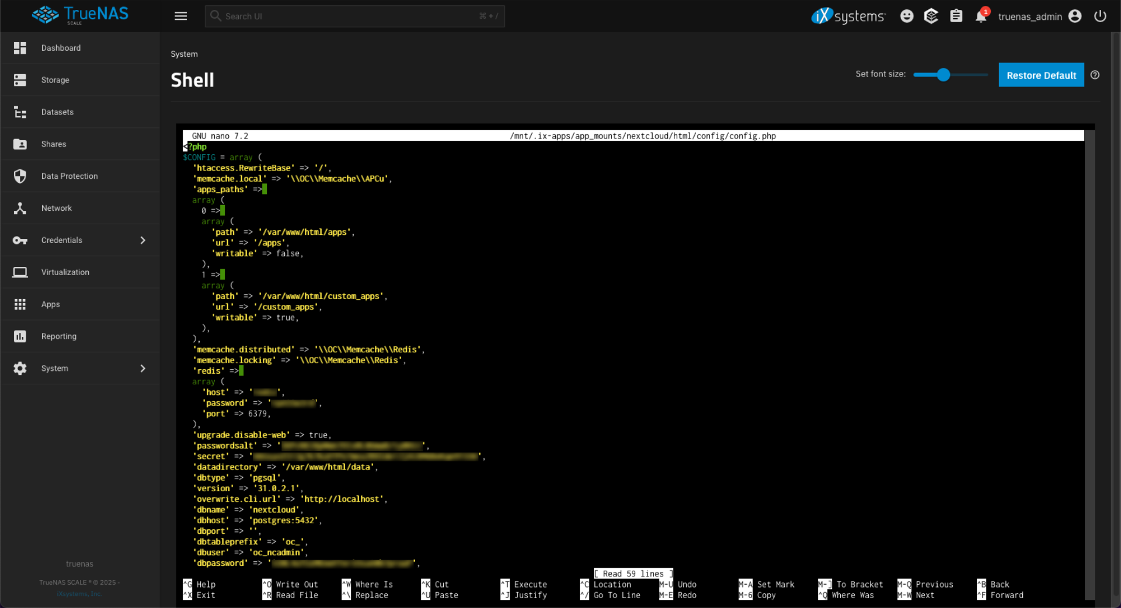Image resolution: width=1121 pixels, height=608 pixels.
Task: Click the '$CONFIG = array (' line
Action: coord(222,158)
